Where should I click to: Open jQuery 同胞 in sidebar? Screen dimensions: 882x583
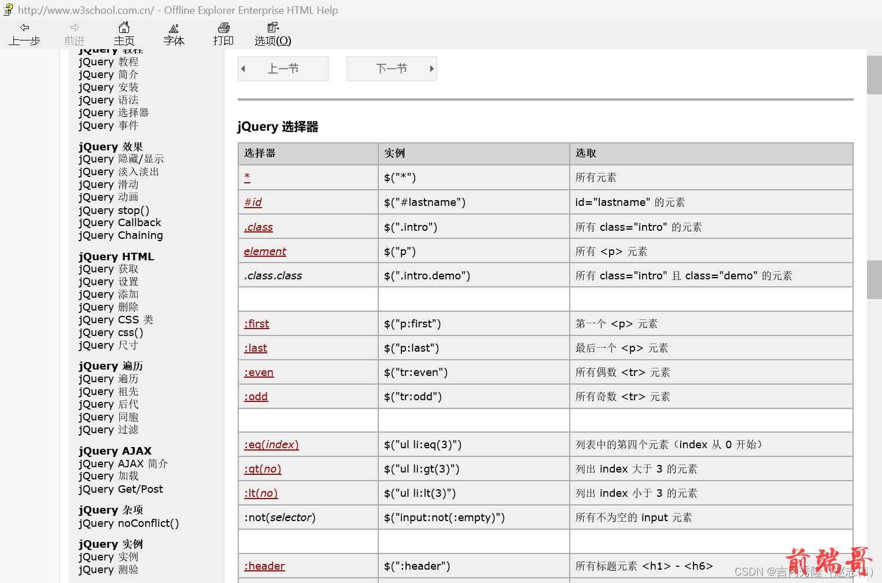pyautogui.click(x=109, y=417)
